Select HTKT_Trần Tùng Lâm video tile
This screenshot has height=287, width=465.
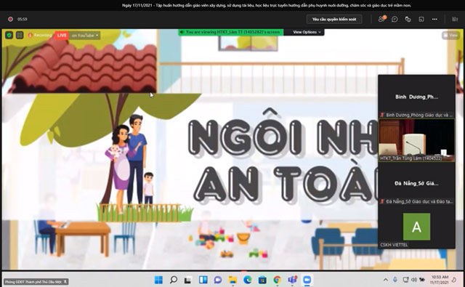pos(416,140)
